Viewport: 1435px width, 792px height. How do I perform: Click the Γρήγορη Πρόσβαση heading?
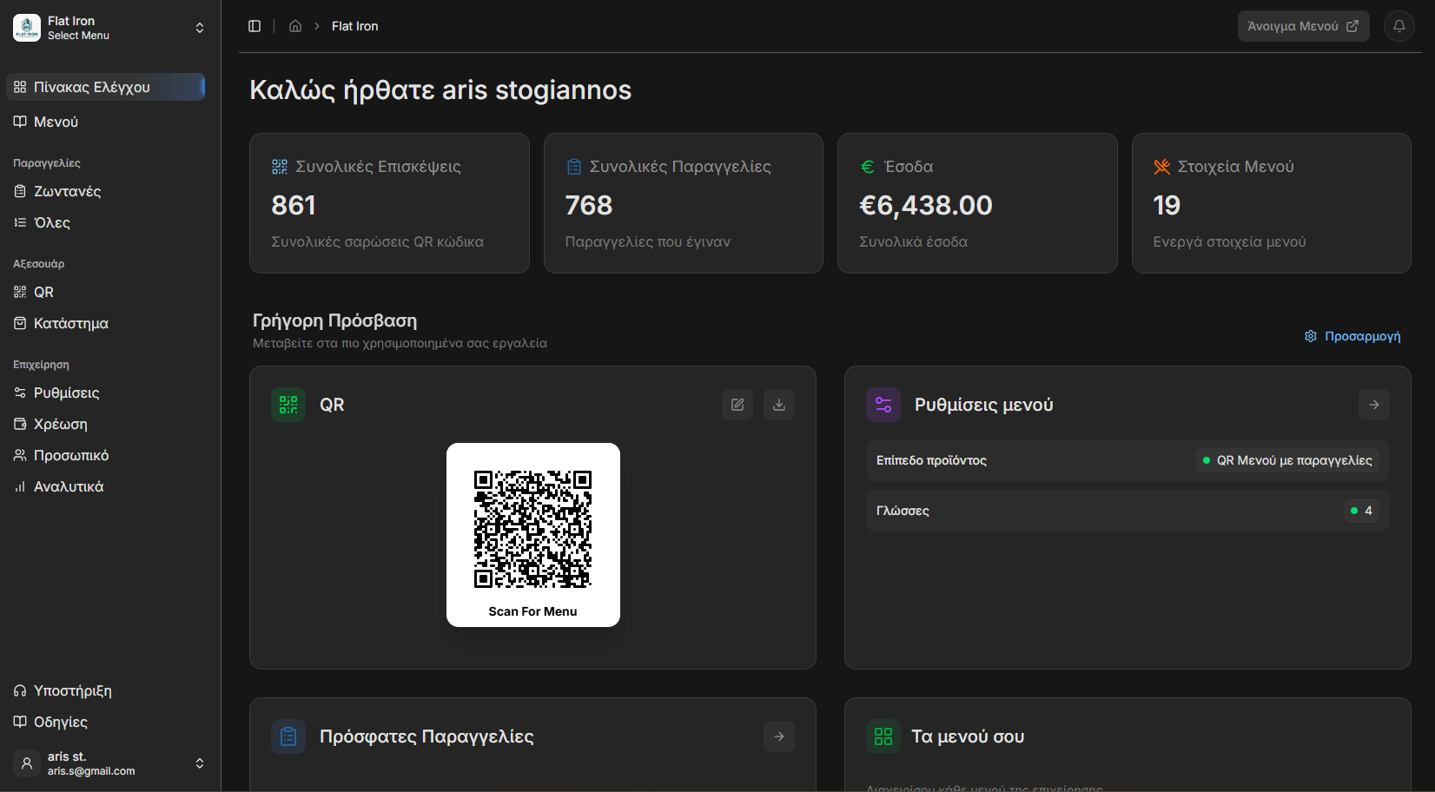[x=334, y=320]
